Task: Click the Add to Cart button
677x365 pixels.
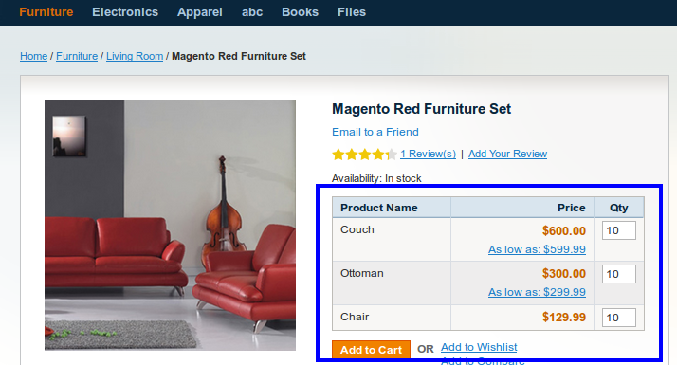Action: (371, 350)
